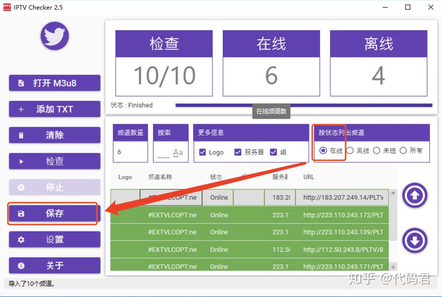Click the gear icon on 设置 button
The image size is (442, 297).
20,239
